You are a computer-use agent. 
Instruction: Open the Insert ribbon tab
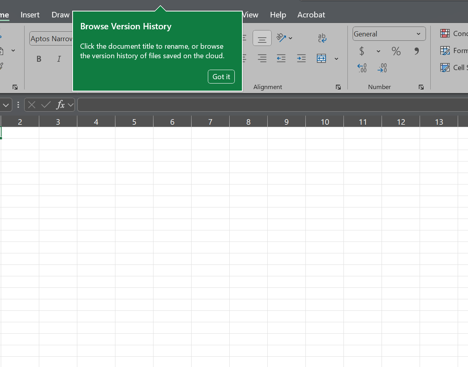tap(30, 15)
